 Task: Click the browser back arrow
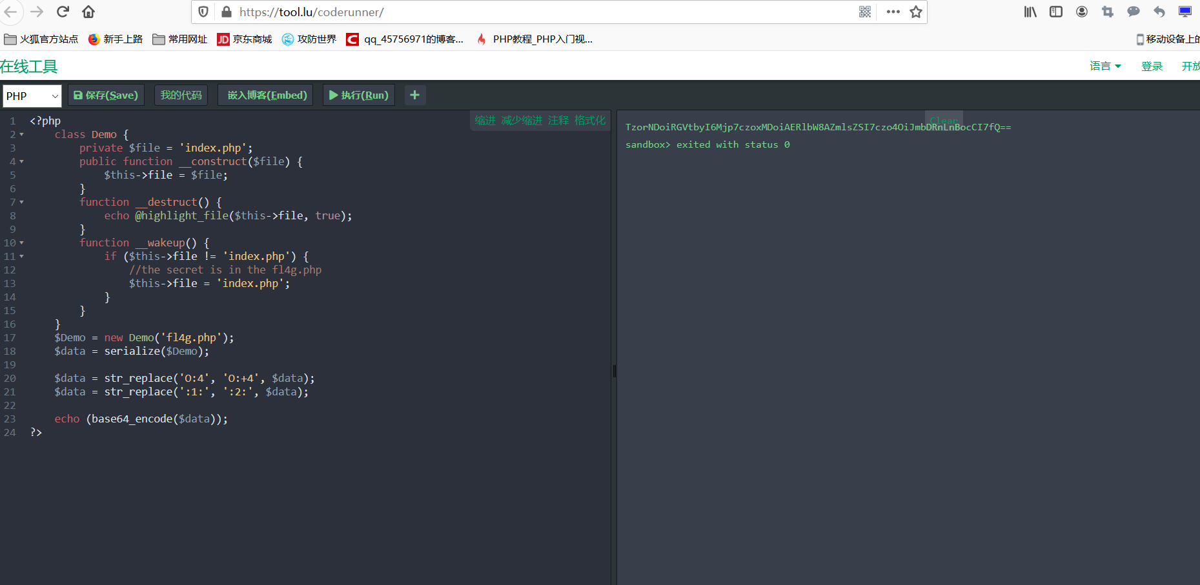click(10, 12)
